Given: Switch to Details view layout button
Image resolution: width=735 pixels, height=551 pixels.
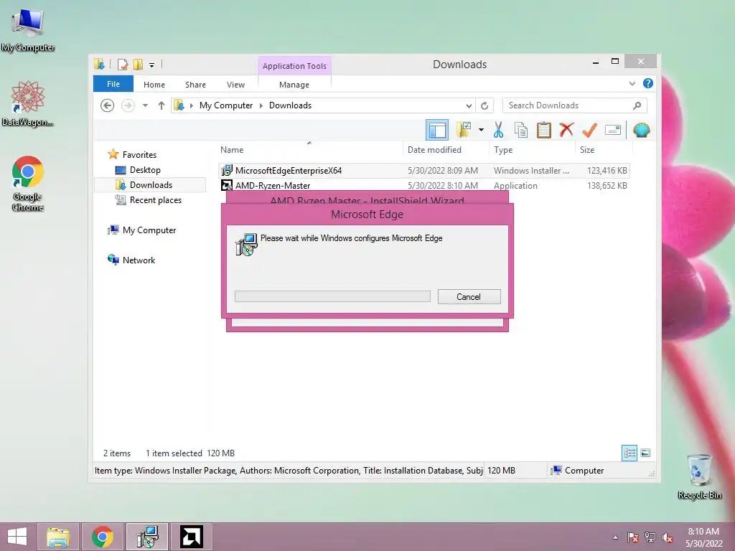Looking at the screenshot, I should click(x=629, y=453).
